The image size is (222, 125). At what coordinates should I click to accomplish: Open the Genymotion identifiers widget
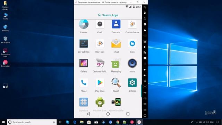tap(145, 41)
